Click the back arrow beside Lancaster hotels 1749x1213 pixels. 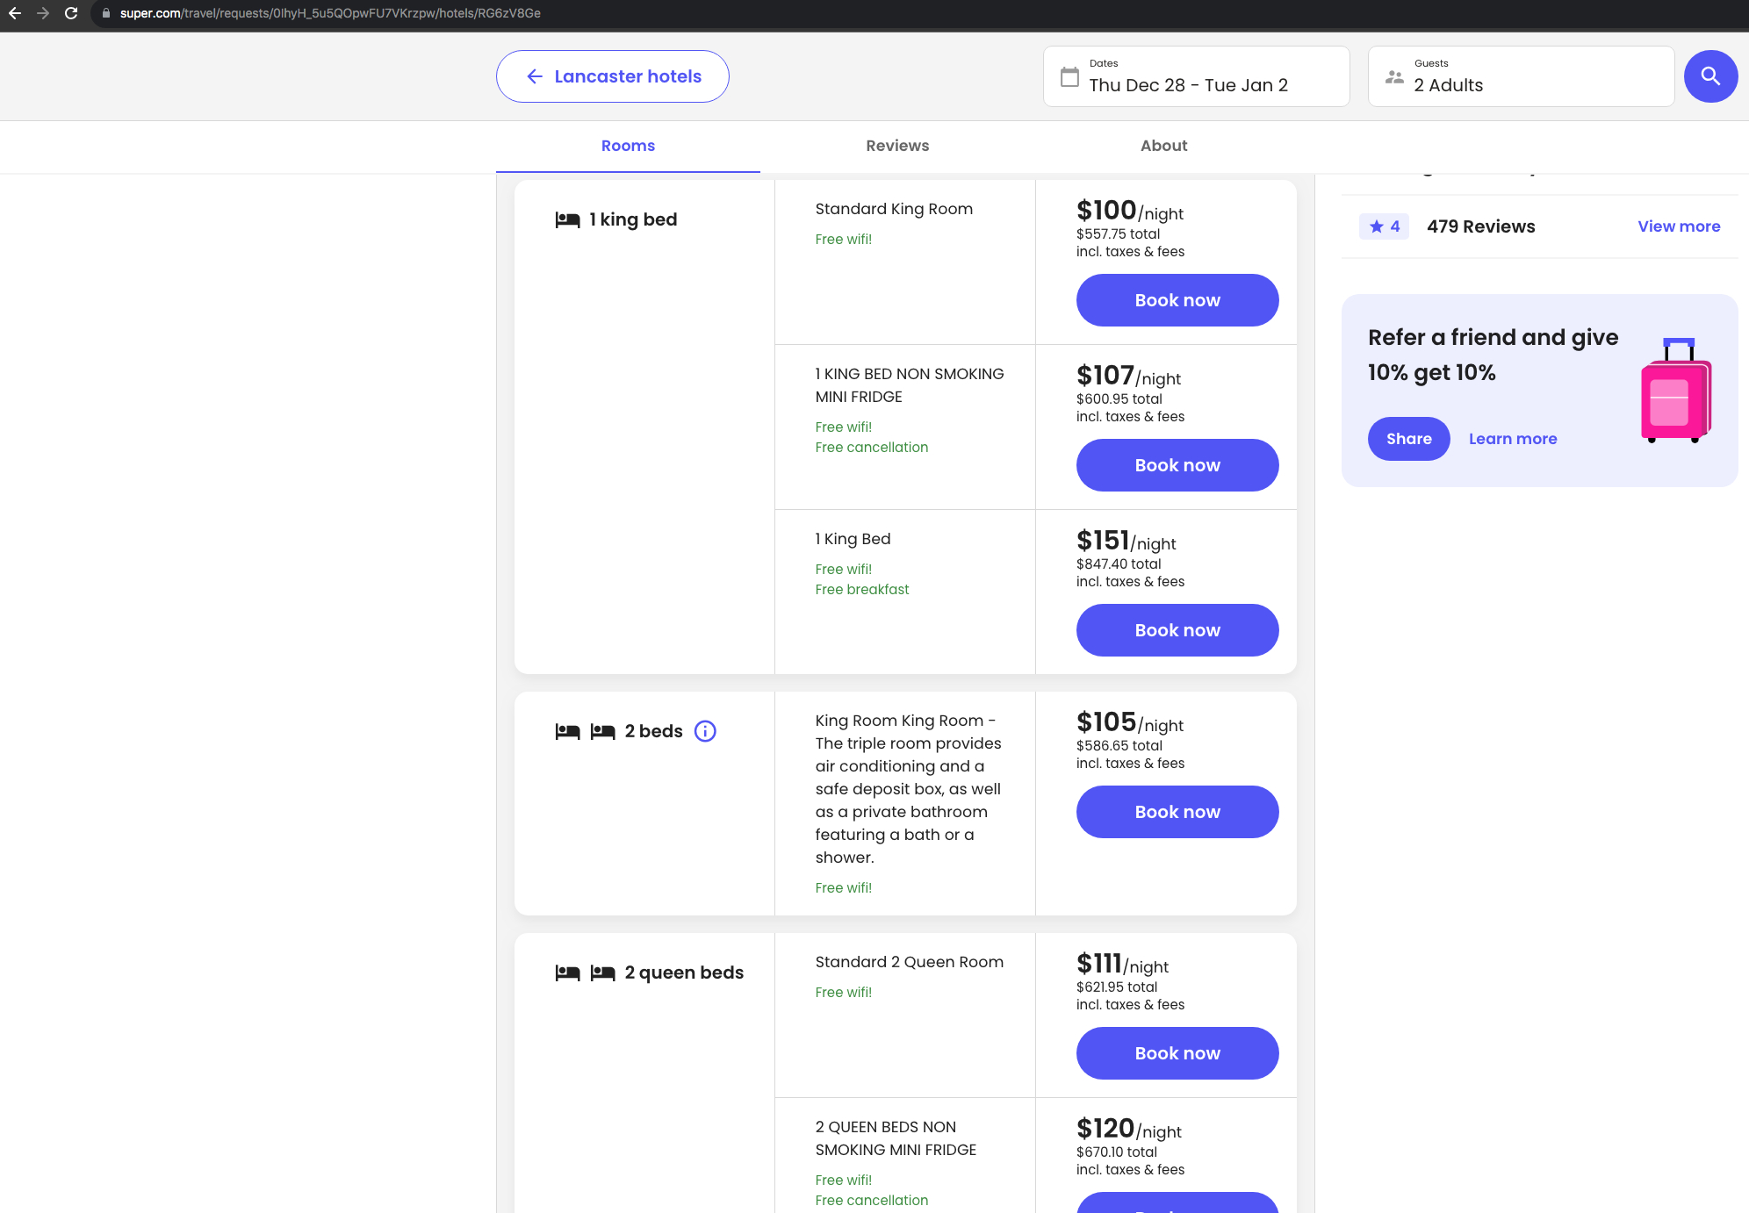coord(534,76)
